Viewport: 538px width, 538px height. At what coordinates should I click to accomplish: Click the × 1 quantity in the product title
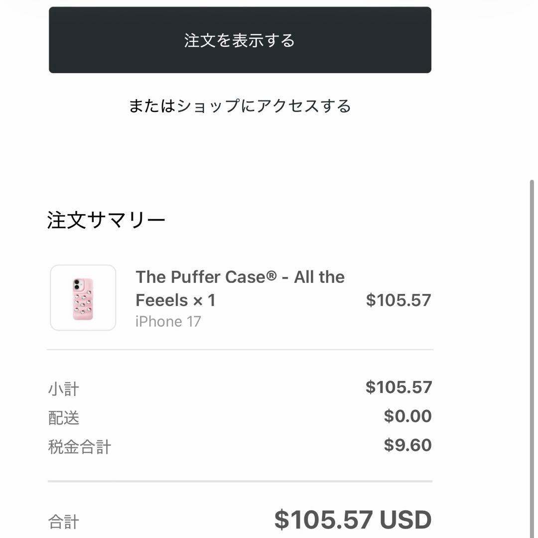(x=204, y=300)
